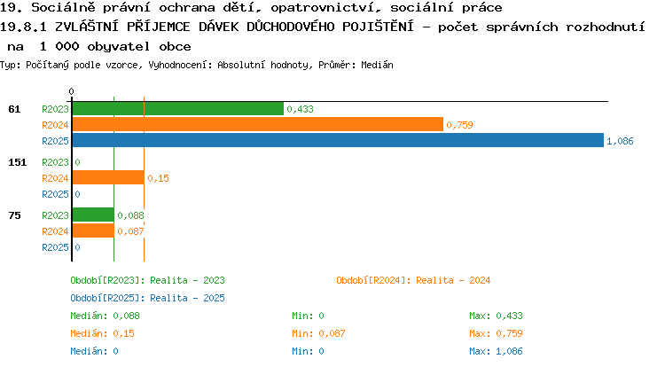Click the axis zero label above chart
The width and height of the screenshot is (665, 367).
click(x=71, y=91)
